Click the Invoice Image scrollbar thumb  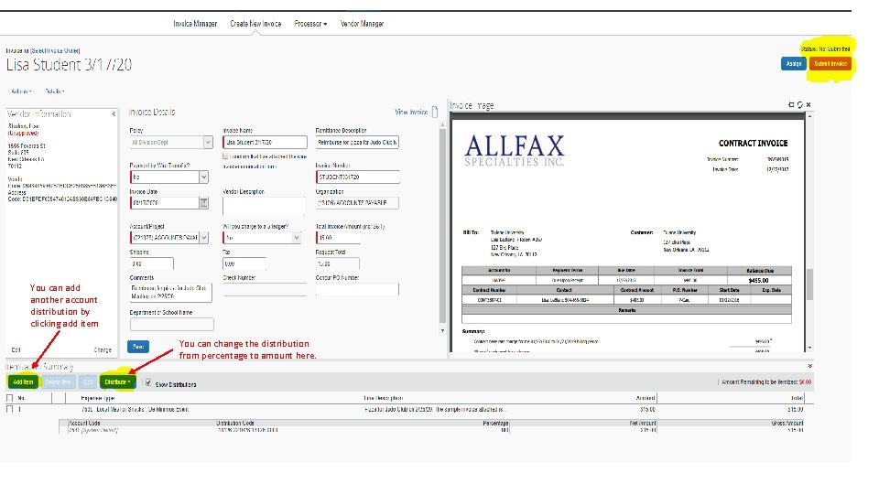(809, 285)
